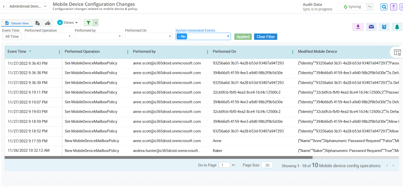Go to the next page arrow
Image resolution: width=403 pixels, height=188 pixels.
(x=393, y=165)
